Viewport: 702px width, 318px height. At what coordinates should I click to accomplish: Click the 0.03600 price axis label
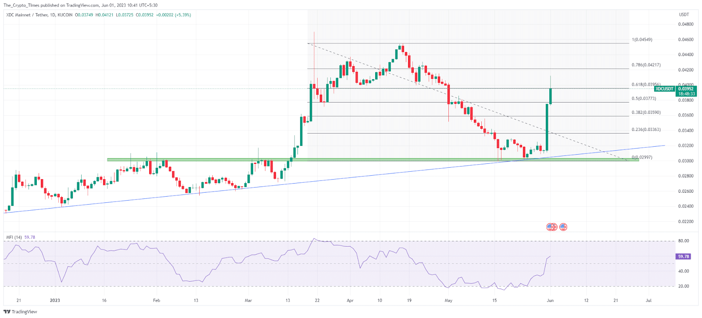686,116
